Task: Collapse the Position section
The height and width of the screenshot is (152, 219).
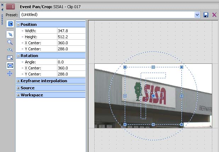Action: (x=18, y=24)
